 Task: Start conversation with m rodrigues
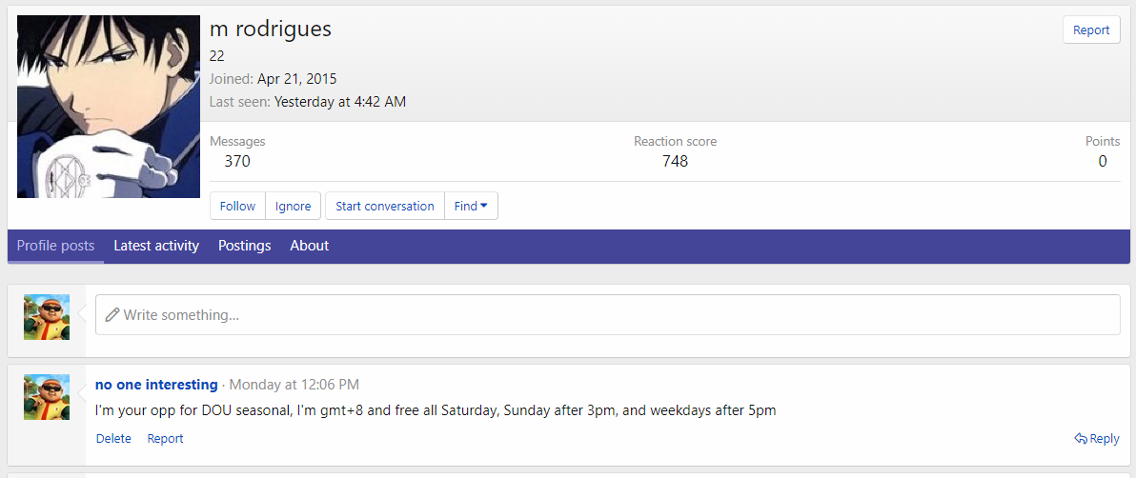tap(385, 206)
